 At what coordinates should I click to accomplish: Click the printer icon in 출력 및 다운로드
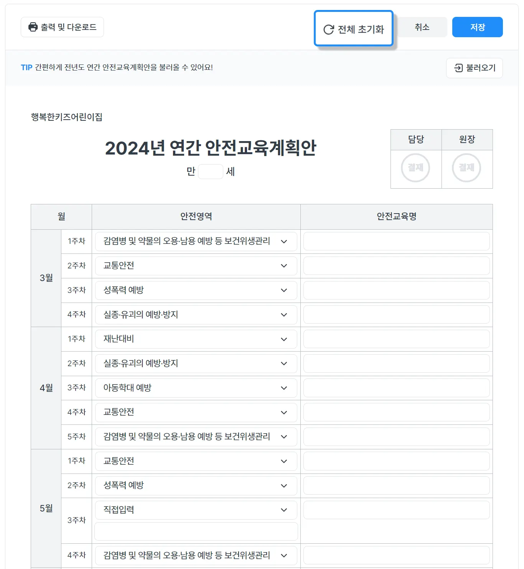click(x=33, y=27)
